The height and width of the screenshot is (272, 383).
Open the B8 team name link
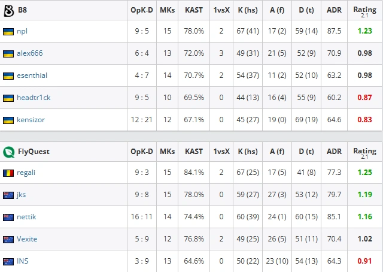coord(23,10)
